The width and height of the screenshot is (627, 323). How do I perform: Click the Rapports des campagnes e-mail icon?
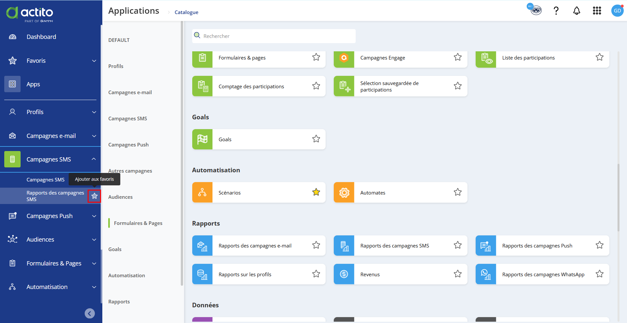coord(202,246)
